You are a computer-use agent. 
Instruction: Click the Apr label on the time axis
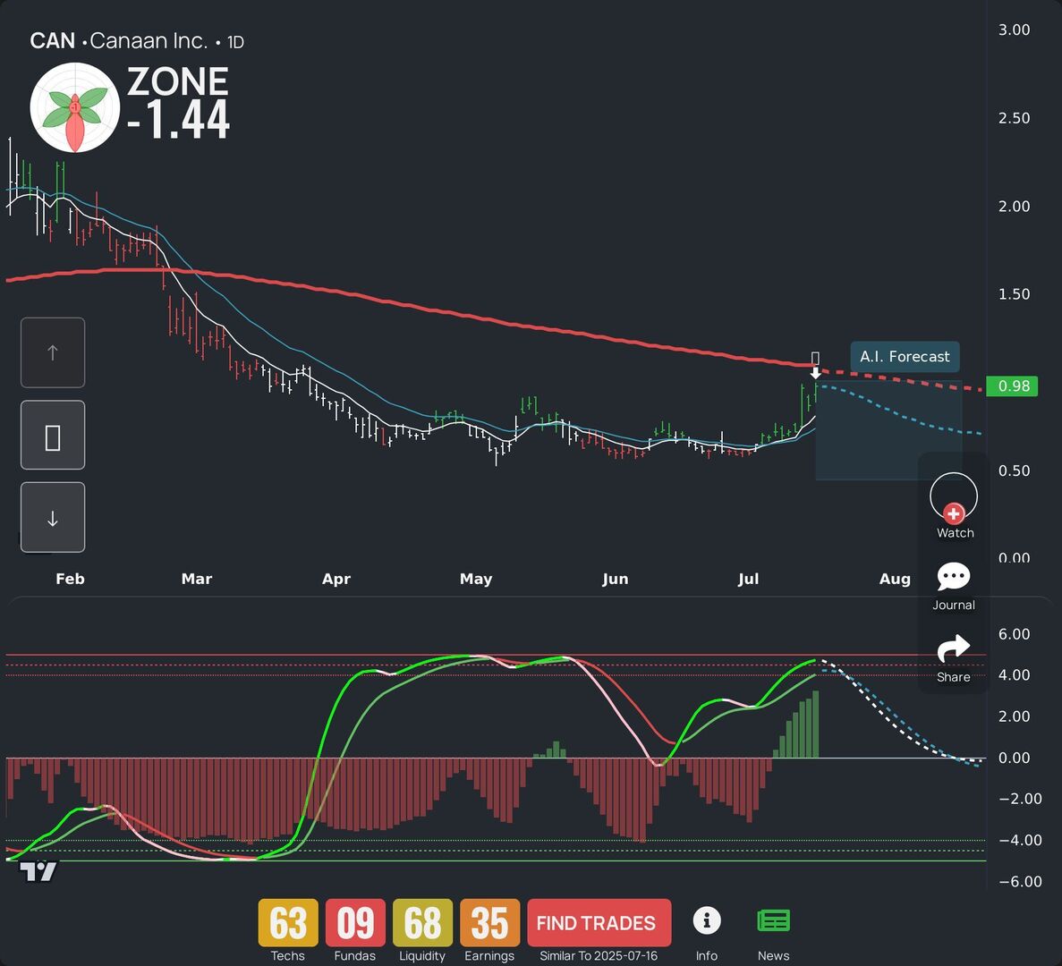pos(336,579)
